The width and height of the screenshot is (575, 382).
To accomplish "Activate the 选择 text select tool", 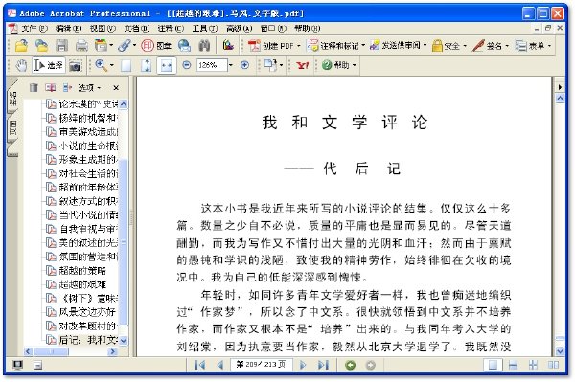I will point(49,65).
